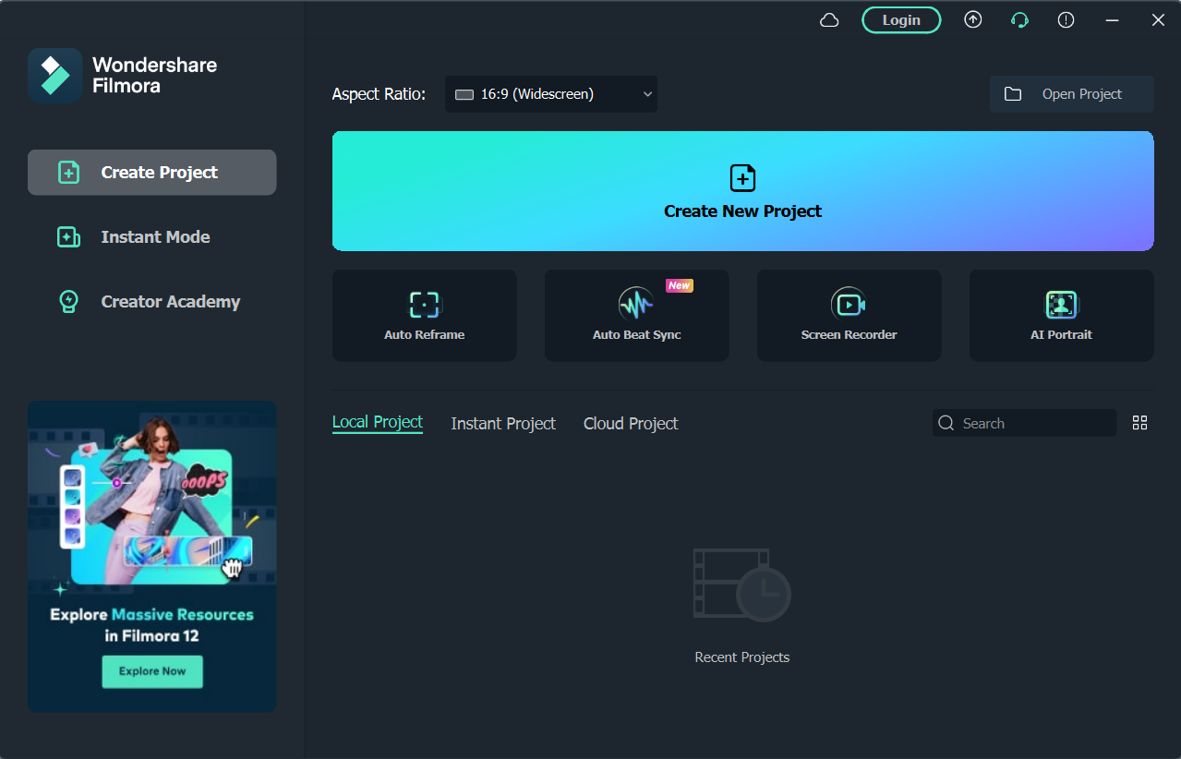Screen dimensions: 1181x759
Task: Launch AI Portrait tool
Action: click(1062, 316)
